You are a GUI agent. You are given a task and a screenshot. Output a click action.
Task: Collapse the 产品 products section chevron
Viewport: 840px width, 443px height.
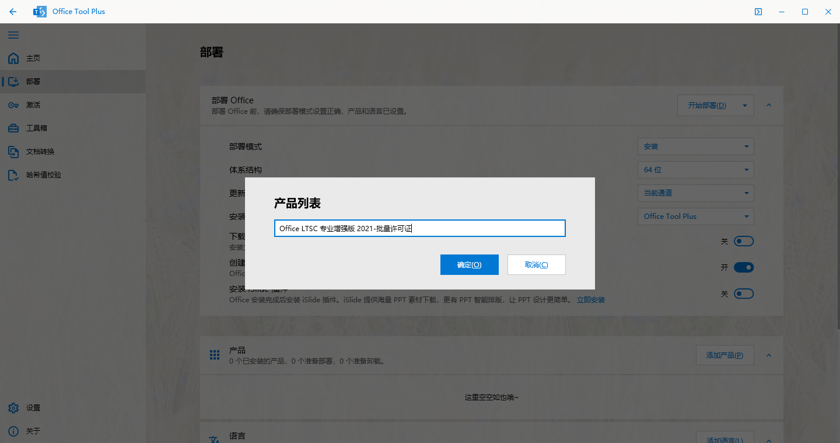coord(768,355)
